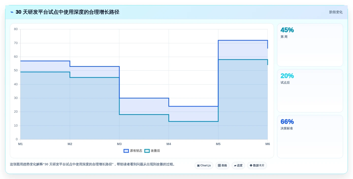This screenshot has width=353, height=179.
Task: Click the 20 y-axis value
Action: point(16,112)
